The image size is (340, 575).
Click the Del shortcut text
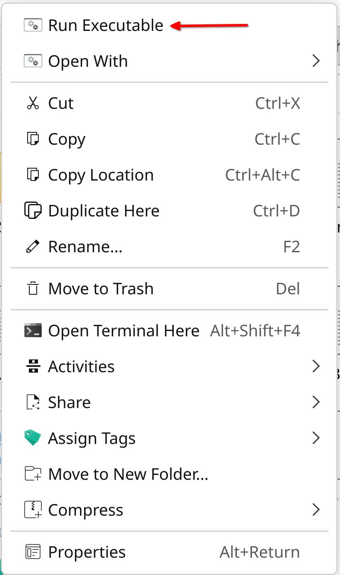[x=288, y=289]
